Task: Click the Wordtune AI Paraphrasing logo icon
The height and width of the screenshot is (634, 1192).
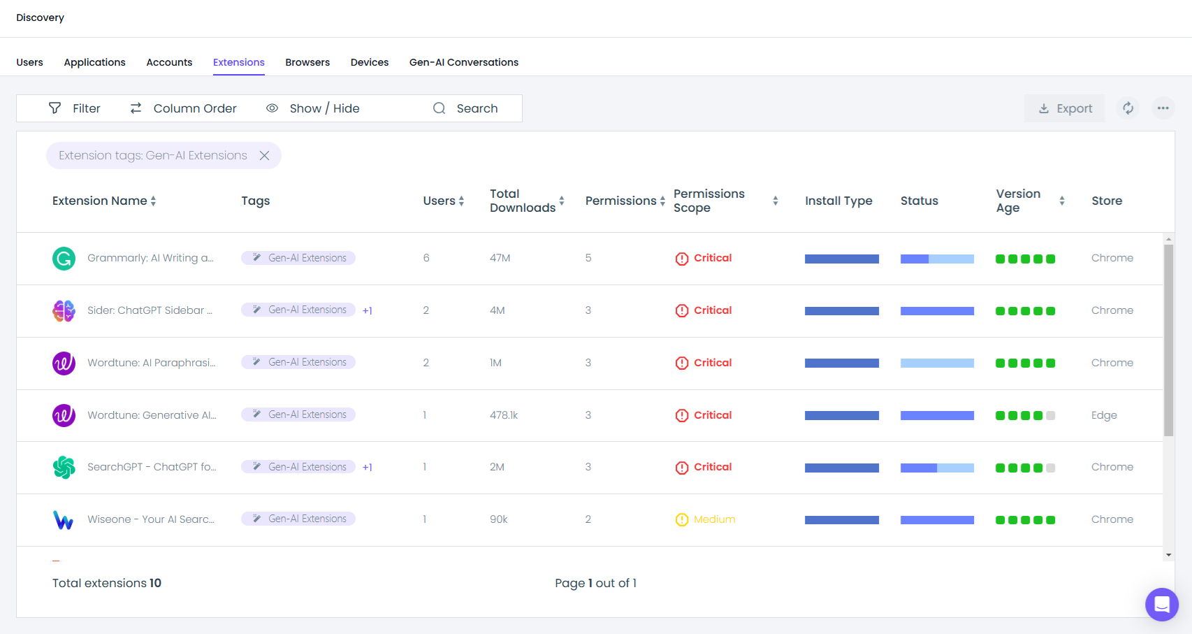Action: tap(64, 363)
